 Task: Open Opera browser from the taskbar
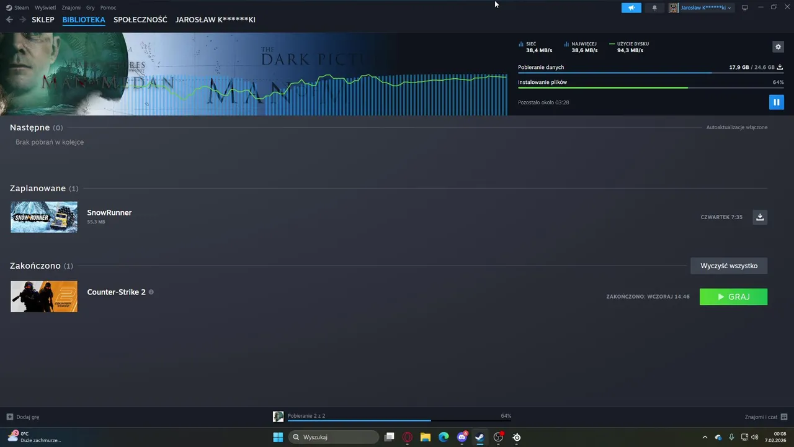pos(408,437)
